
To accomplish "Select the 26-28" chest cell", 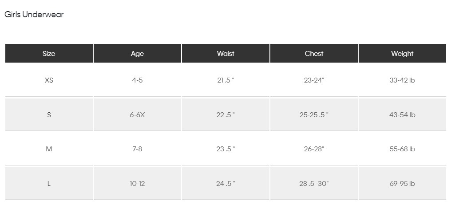I will [314, 149].
